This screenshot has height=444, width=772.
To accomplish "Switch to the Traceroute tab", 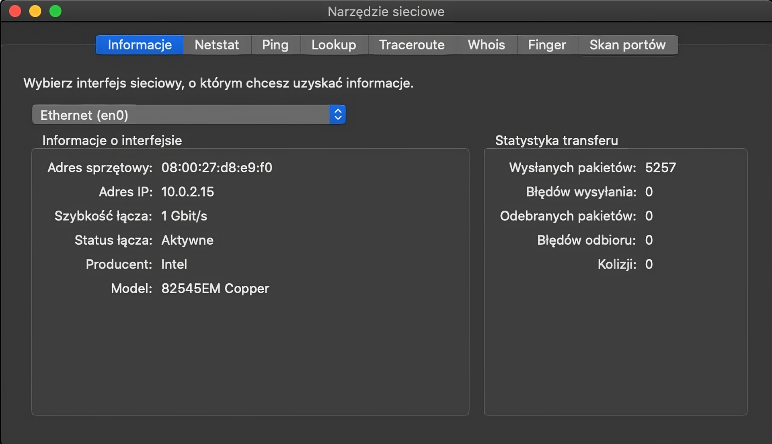I will (x=412, y=45).
